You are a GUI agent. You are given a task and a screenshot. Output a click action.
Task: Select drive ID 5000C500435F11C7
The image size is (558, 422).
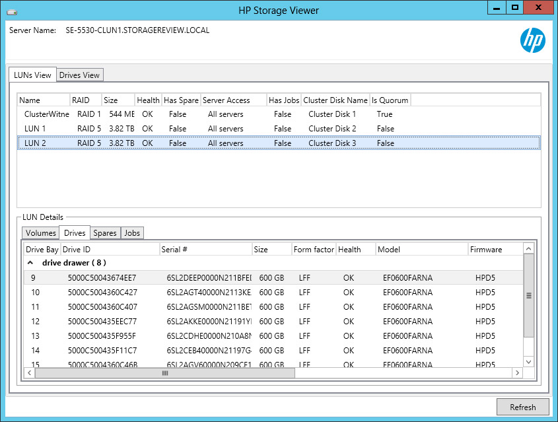pyautogui.click(x=102, y=351)
